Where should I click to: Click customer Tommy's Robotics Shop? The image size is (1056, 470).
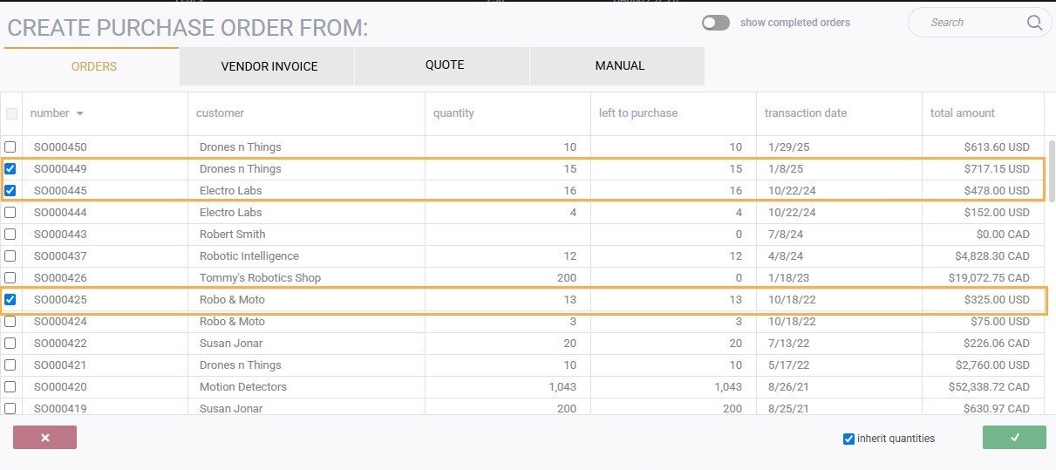[260, 277]
